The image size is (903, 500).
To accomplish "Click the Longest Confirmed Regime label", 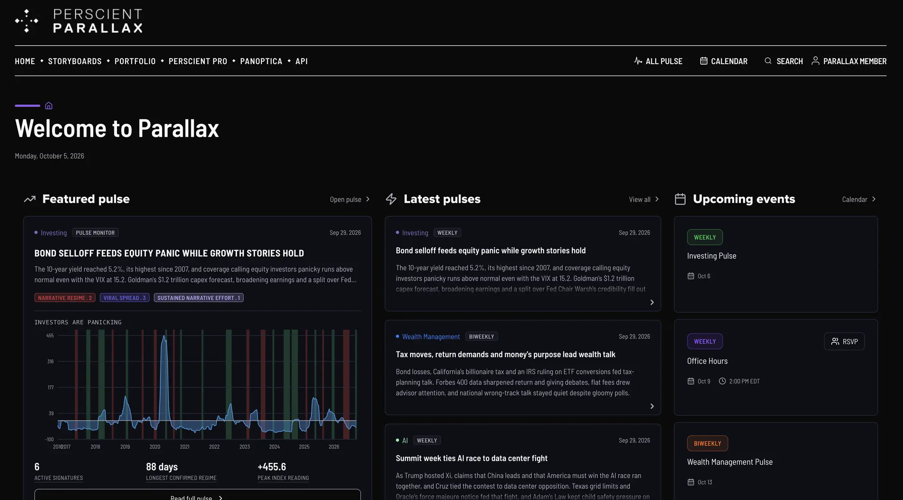I will [x=181, y=478].
